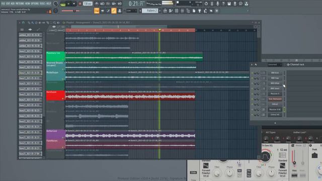Image resolution: width=322 pixels, height=181 pixels.
Task: Mute the AetherLast track
Action: click(x=63, y=137)
